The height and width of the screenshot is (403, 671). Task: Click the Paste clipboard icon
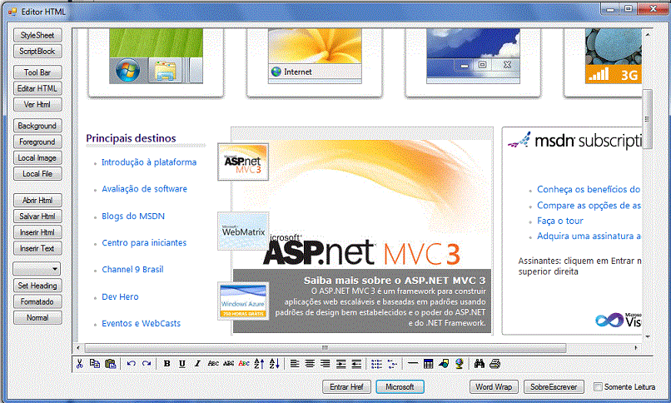pyautogui.click(x=111, y=364)
